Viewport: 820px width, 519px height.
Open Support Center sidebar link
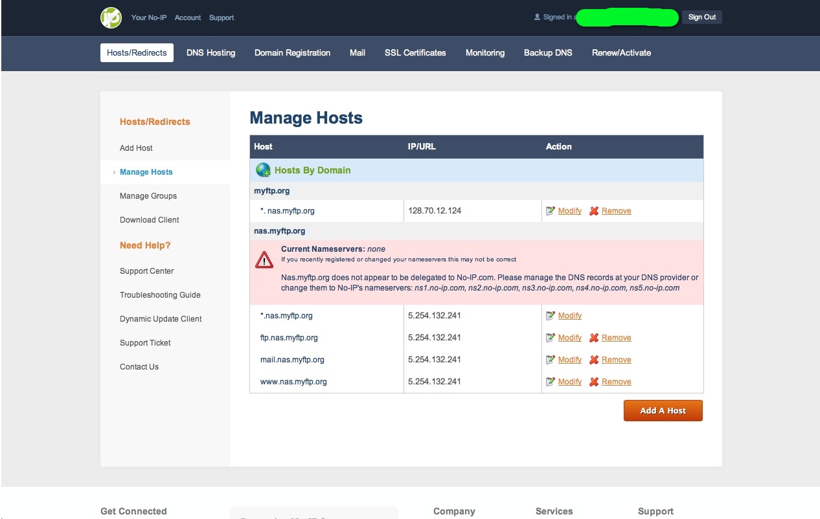(147, 271)
